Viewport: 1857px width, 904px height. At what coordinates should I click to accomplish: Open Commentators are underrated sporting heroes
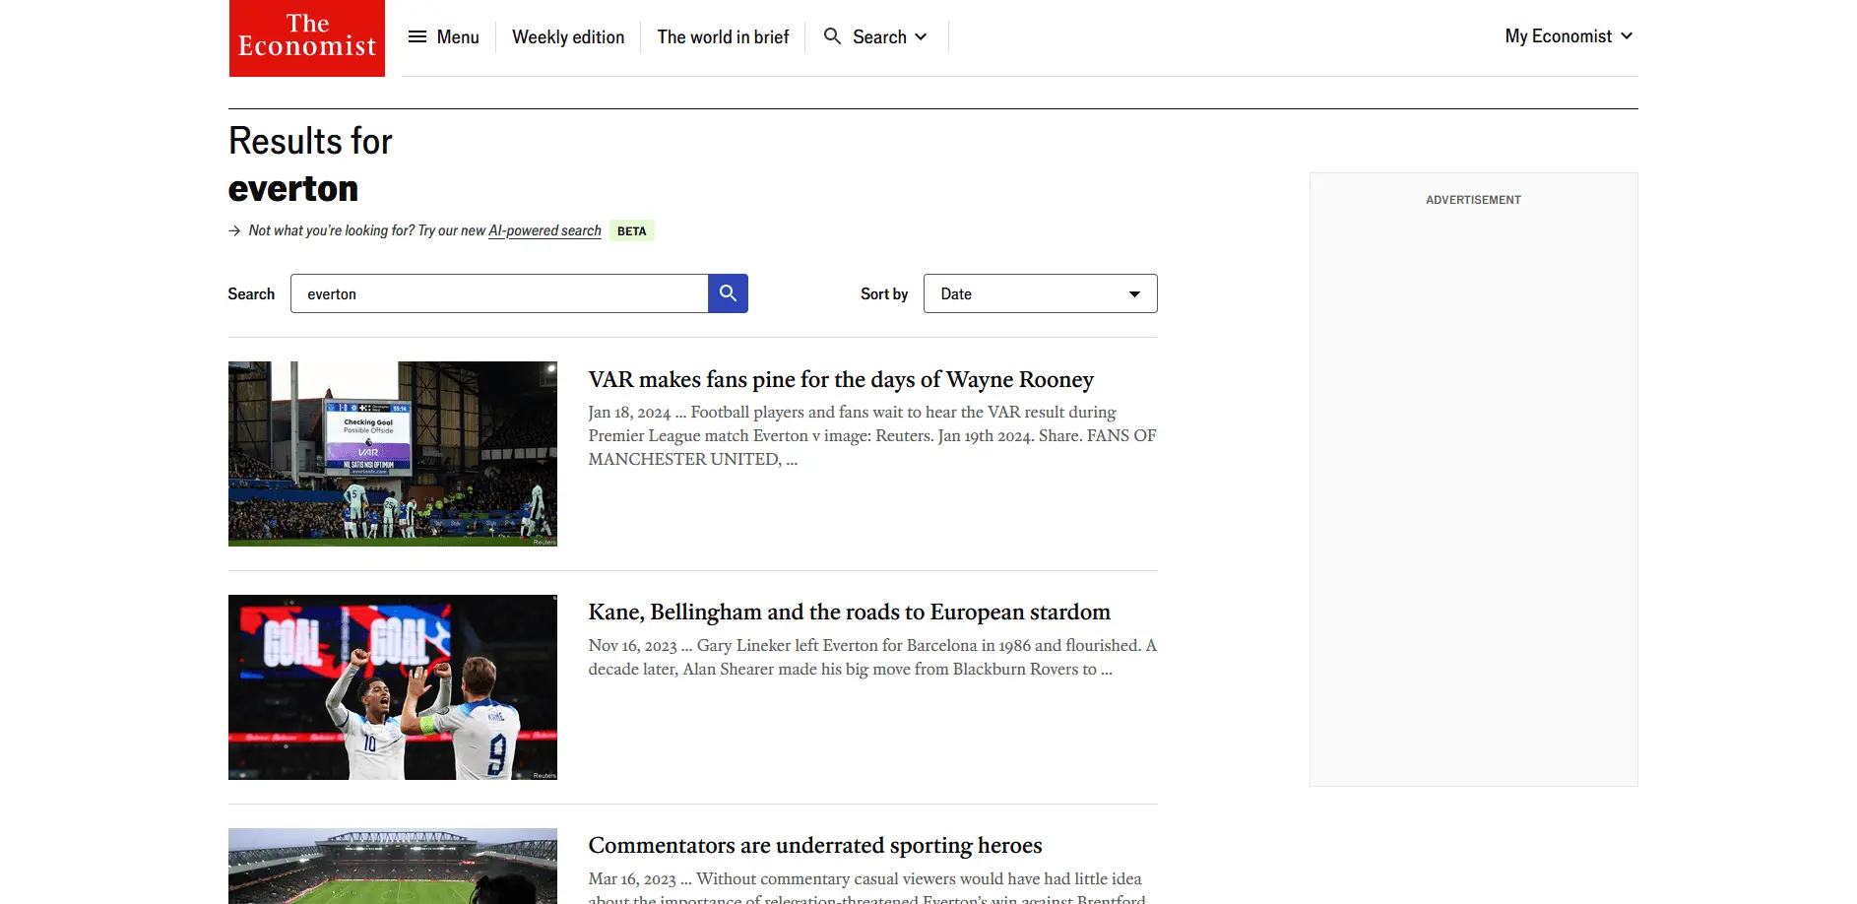814,846
